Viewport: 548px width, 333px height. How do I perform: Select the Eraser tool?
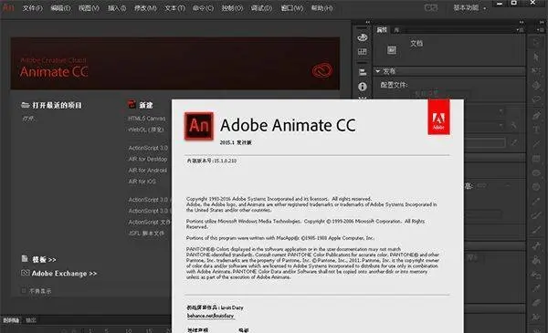[536, 303]
